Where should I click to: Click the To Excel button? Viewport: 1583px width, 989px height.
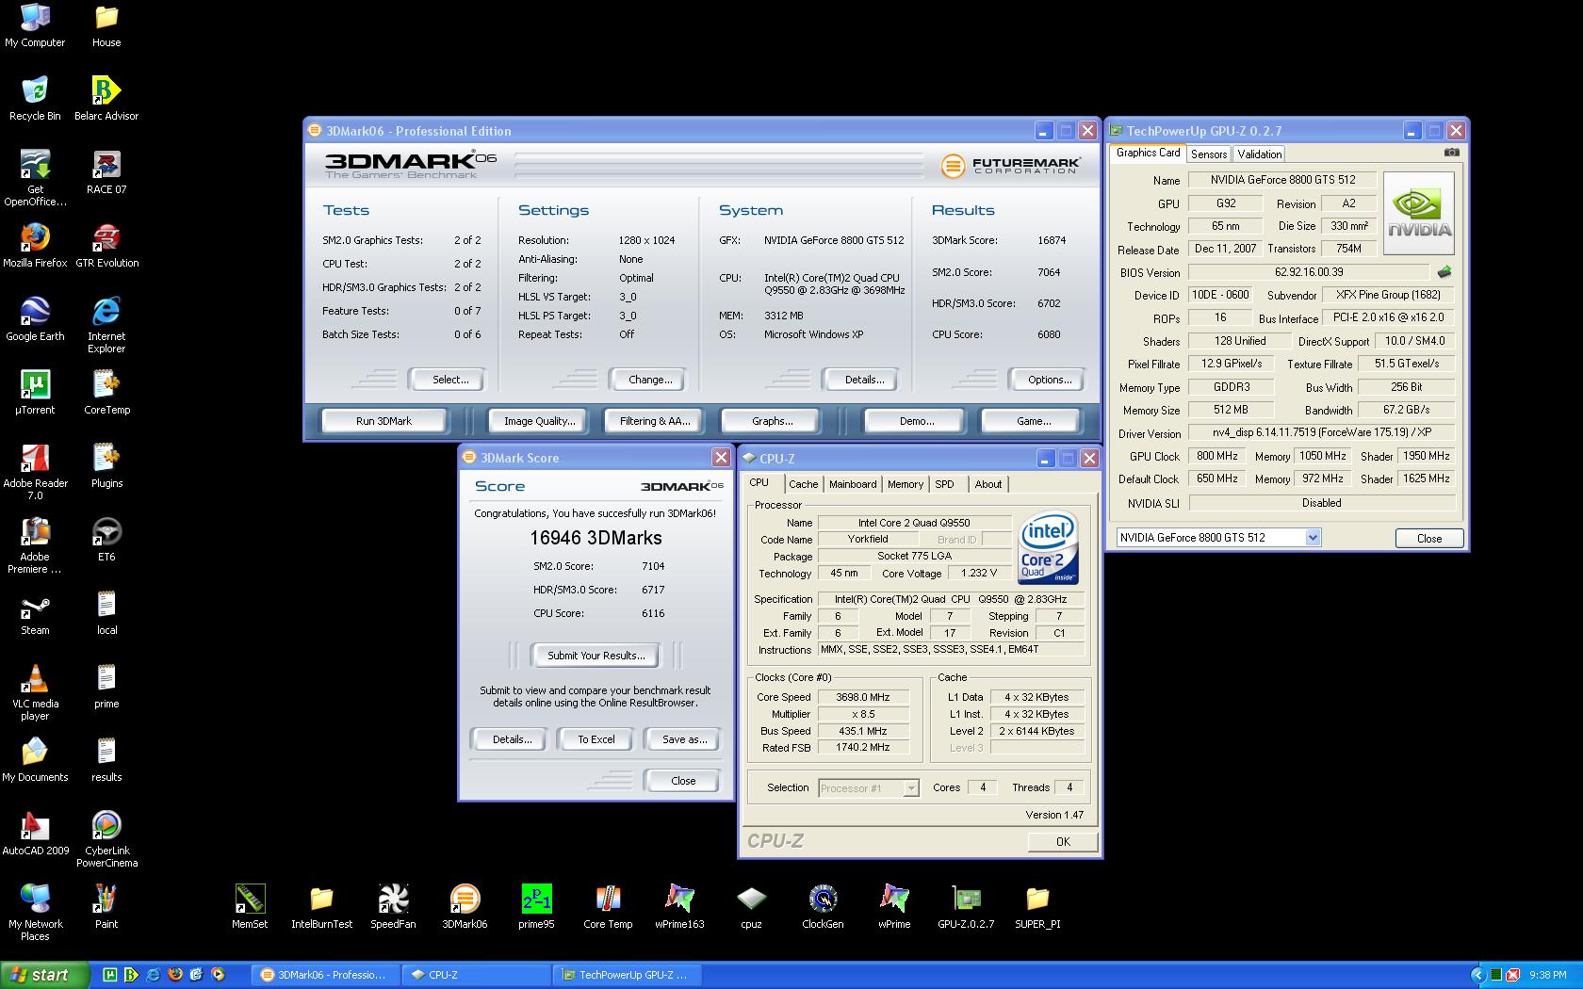point(596,739)
